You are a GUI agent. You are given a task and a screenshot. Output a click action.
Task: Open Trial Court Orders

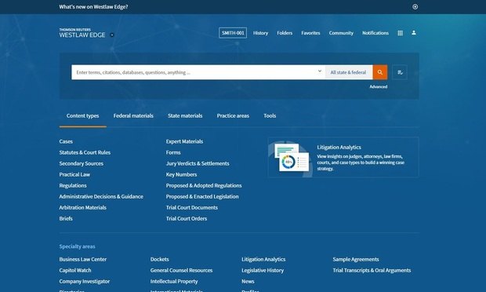tap(187, 218)
